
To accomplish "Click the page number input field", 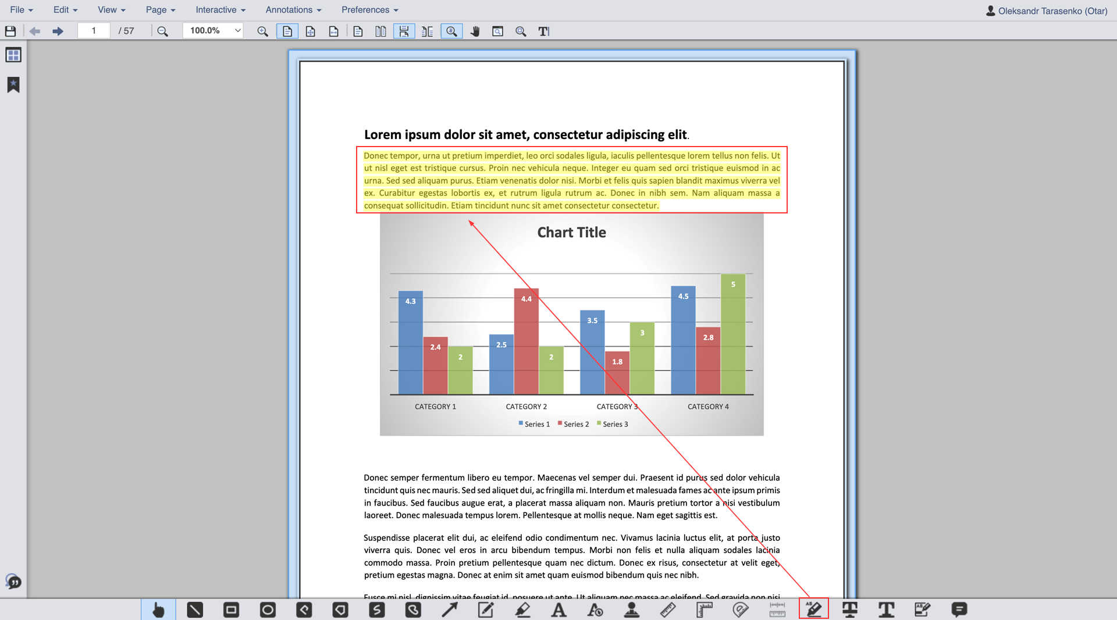I will pyautogui.click(x=94, y=31).
